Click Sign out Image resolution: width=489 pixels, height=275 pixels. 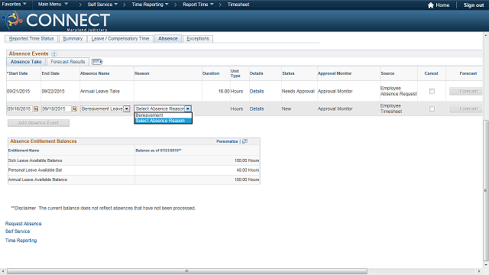pos(474,5)
